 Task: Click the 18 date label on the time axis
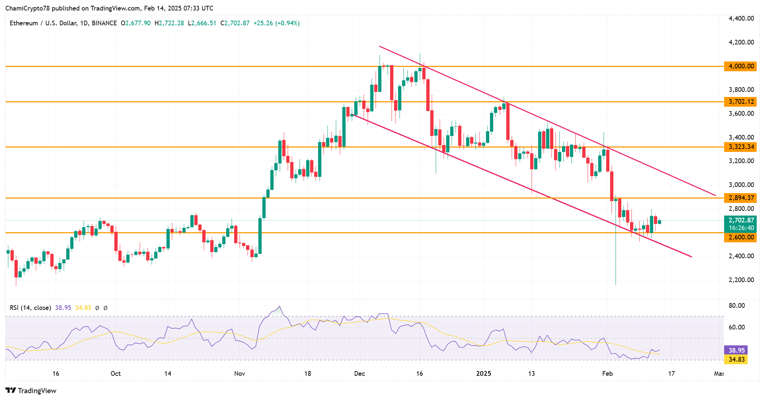pyautogui.click(x=307, y=374)
